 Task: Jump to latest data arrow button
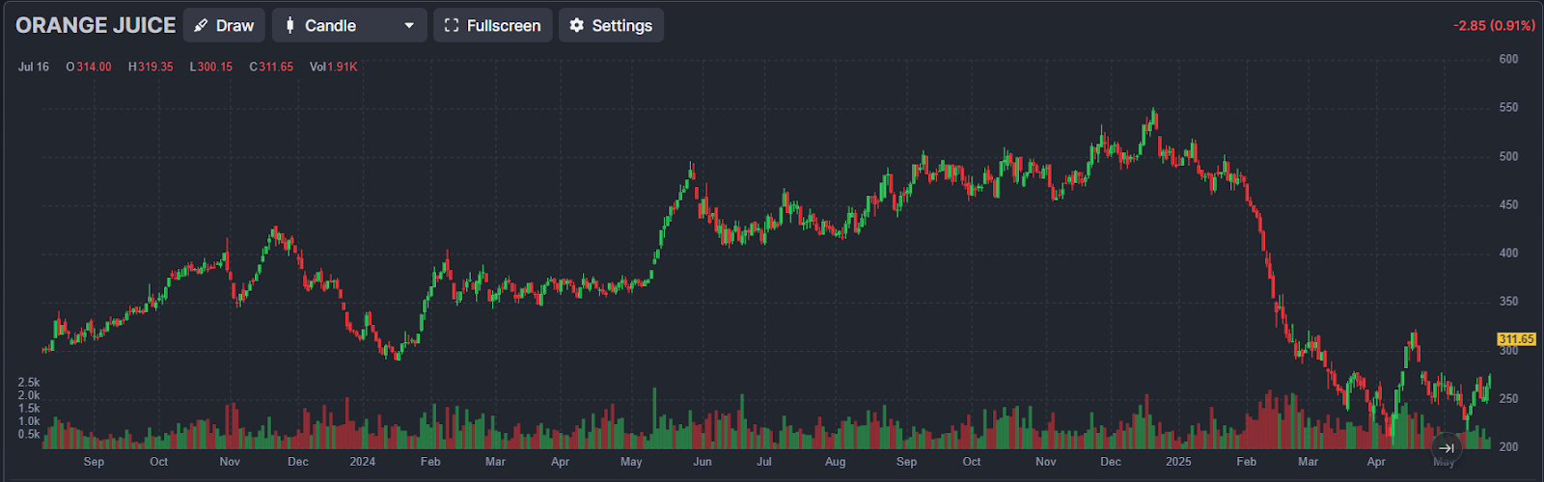[x=1446, y=448]
